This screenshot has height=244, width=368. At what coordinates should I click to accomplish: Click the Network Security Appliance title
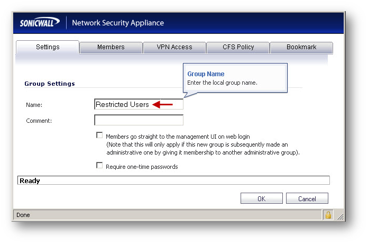pos(118,23)
